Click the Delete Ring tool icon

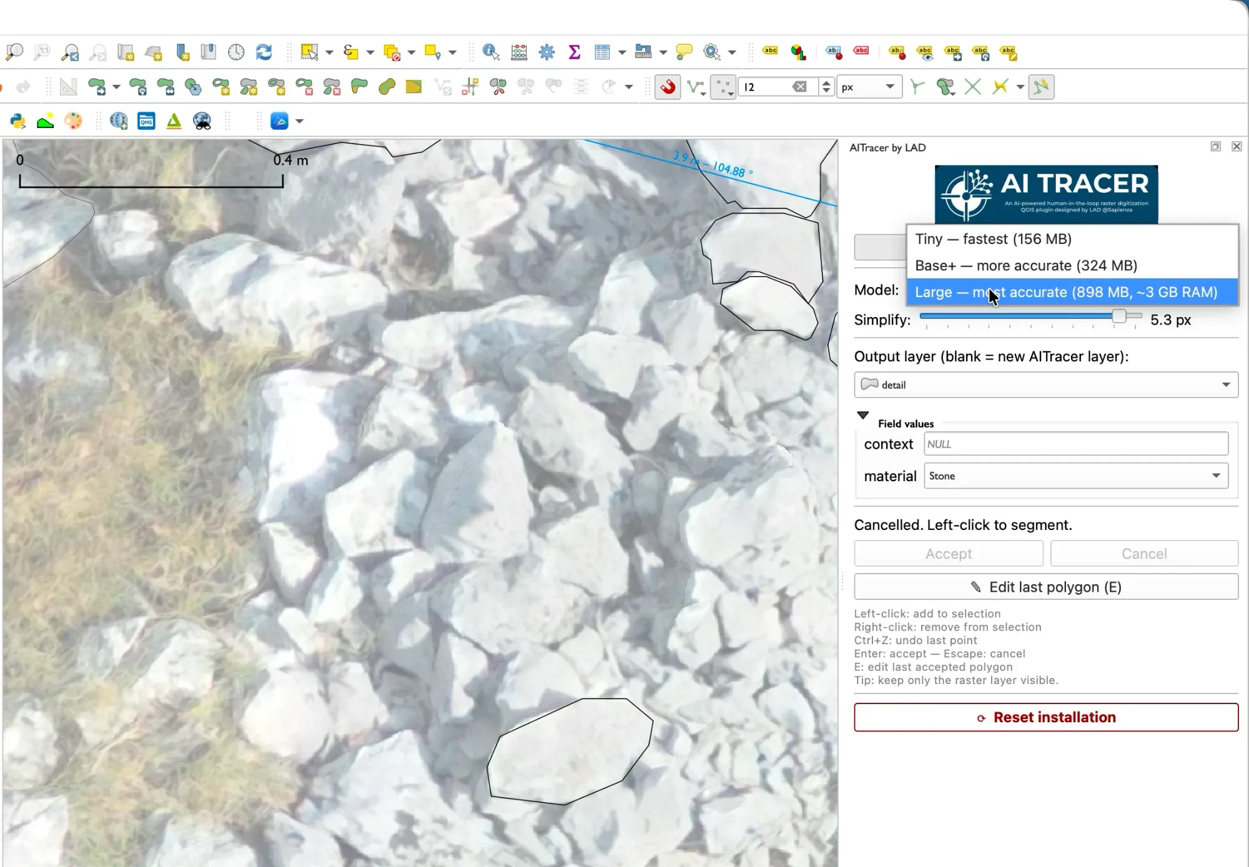tap(304, 87)
